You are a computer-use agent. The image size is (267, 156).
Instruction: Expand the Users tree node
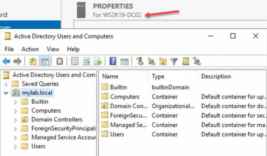(x=15, y=146)
